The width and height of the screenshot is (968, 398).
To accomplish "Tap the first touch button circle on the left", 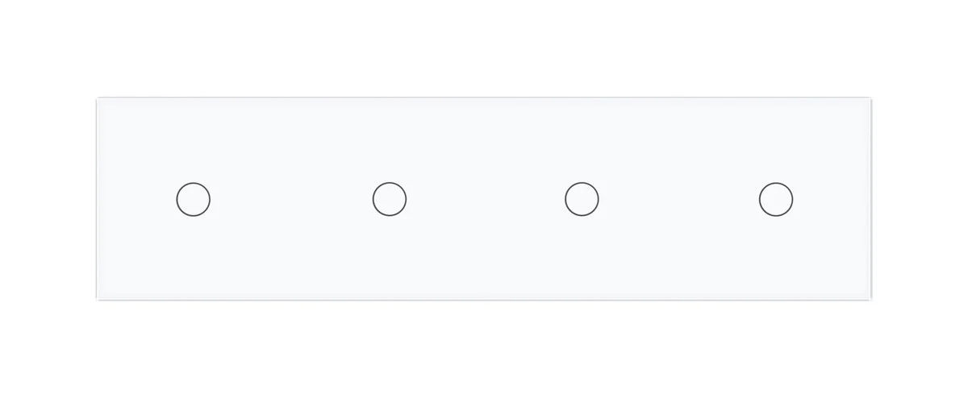I will [194, 199].
